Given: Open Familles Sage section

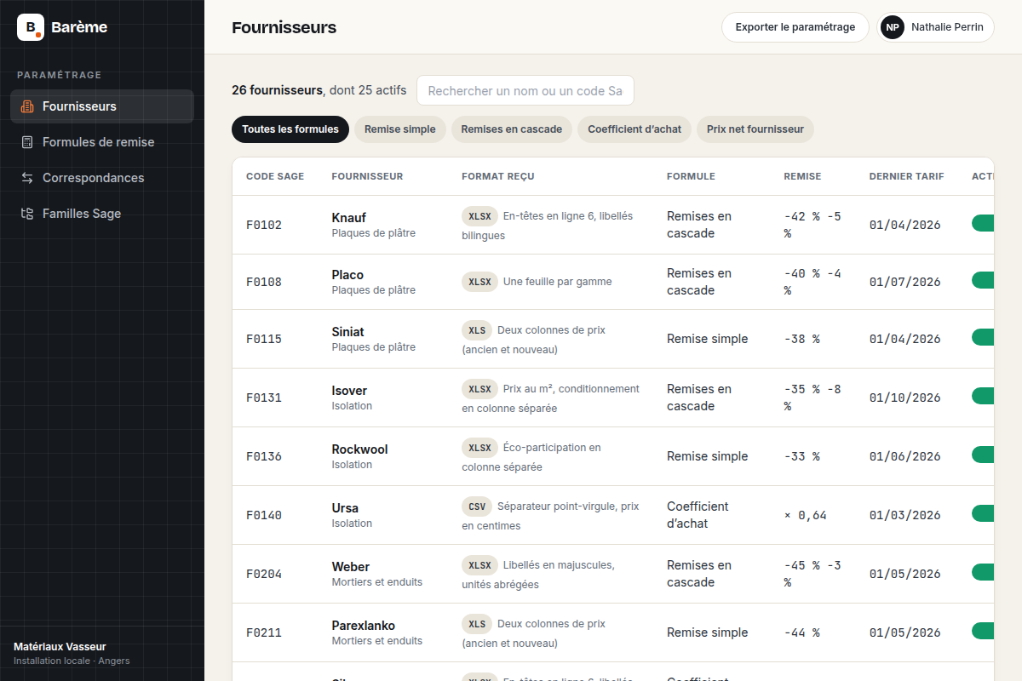Looking at the screenshot, I should pos(102,214).
